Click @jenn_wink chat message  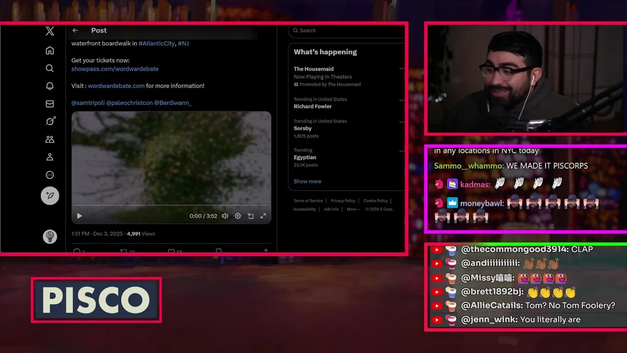pos(521,320)
